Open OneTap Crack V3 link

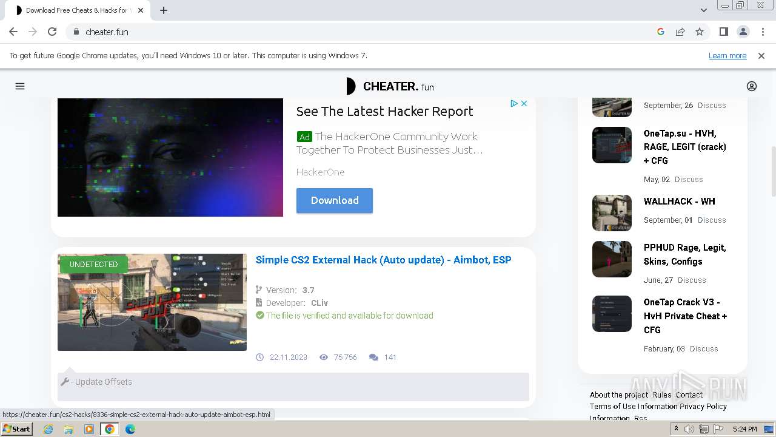click(685, 316)
